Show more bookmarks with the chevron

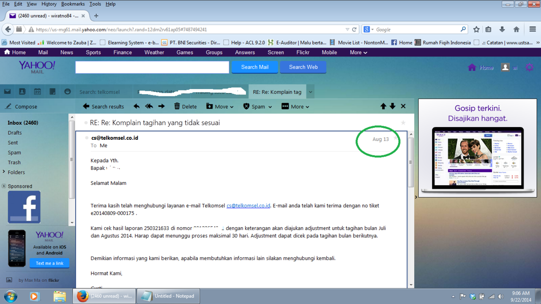point(538,43)
